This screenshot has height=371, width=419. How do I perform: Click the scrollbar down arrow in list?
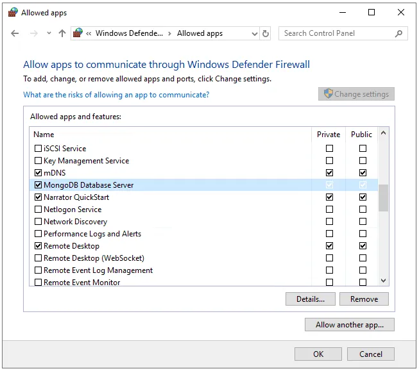tap(384, 281)
